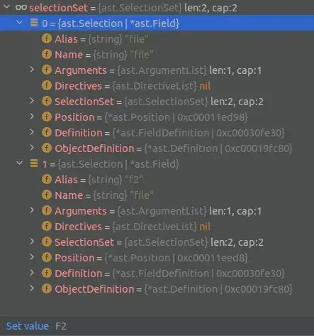The height and width of the screenshot is (336, 314).
Task: Collapse the selectionSet watch root node
Action: (x=7, y=7)
